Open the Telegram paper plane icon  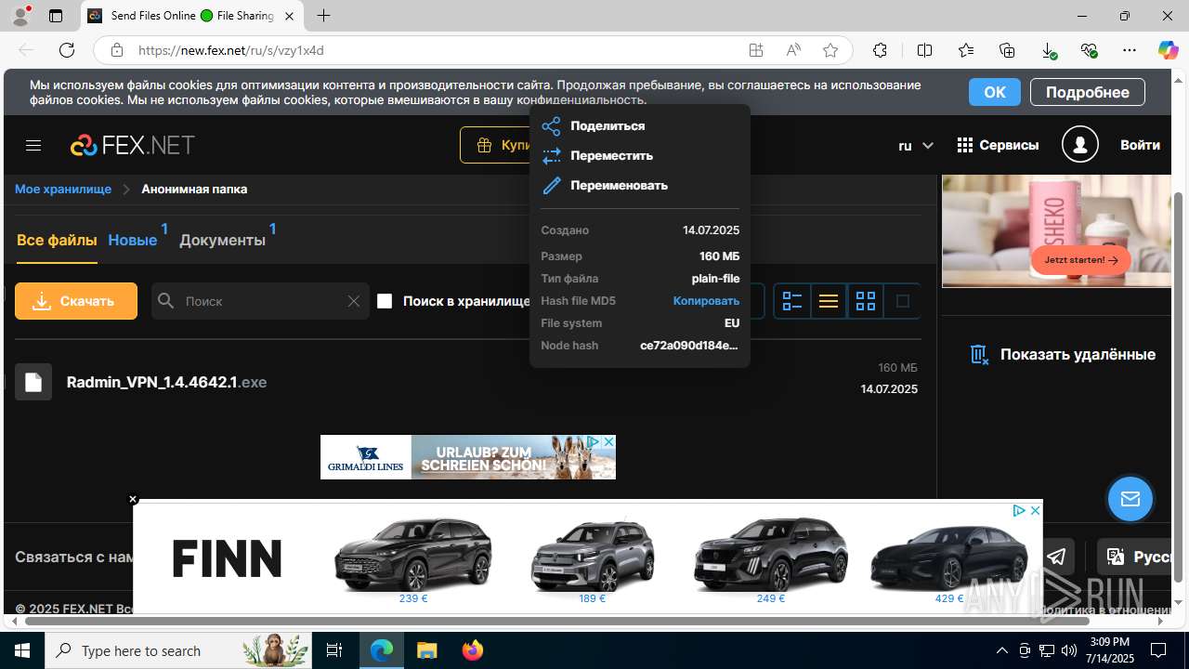[x=1056, y=557]
